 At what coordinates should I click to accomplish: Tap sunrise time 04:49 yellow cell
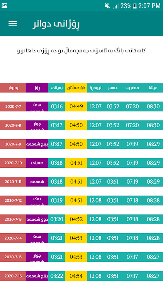tap(76, 107)
